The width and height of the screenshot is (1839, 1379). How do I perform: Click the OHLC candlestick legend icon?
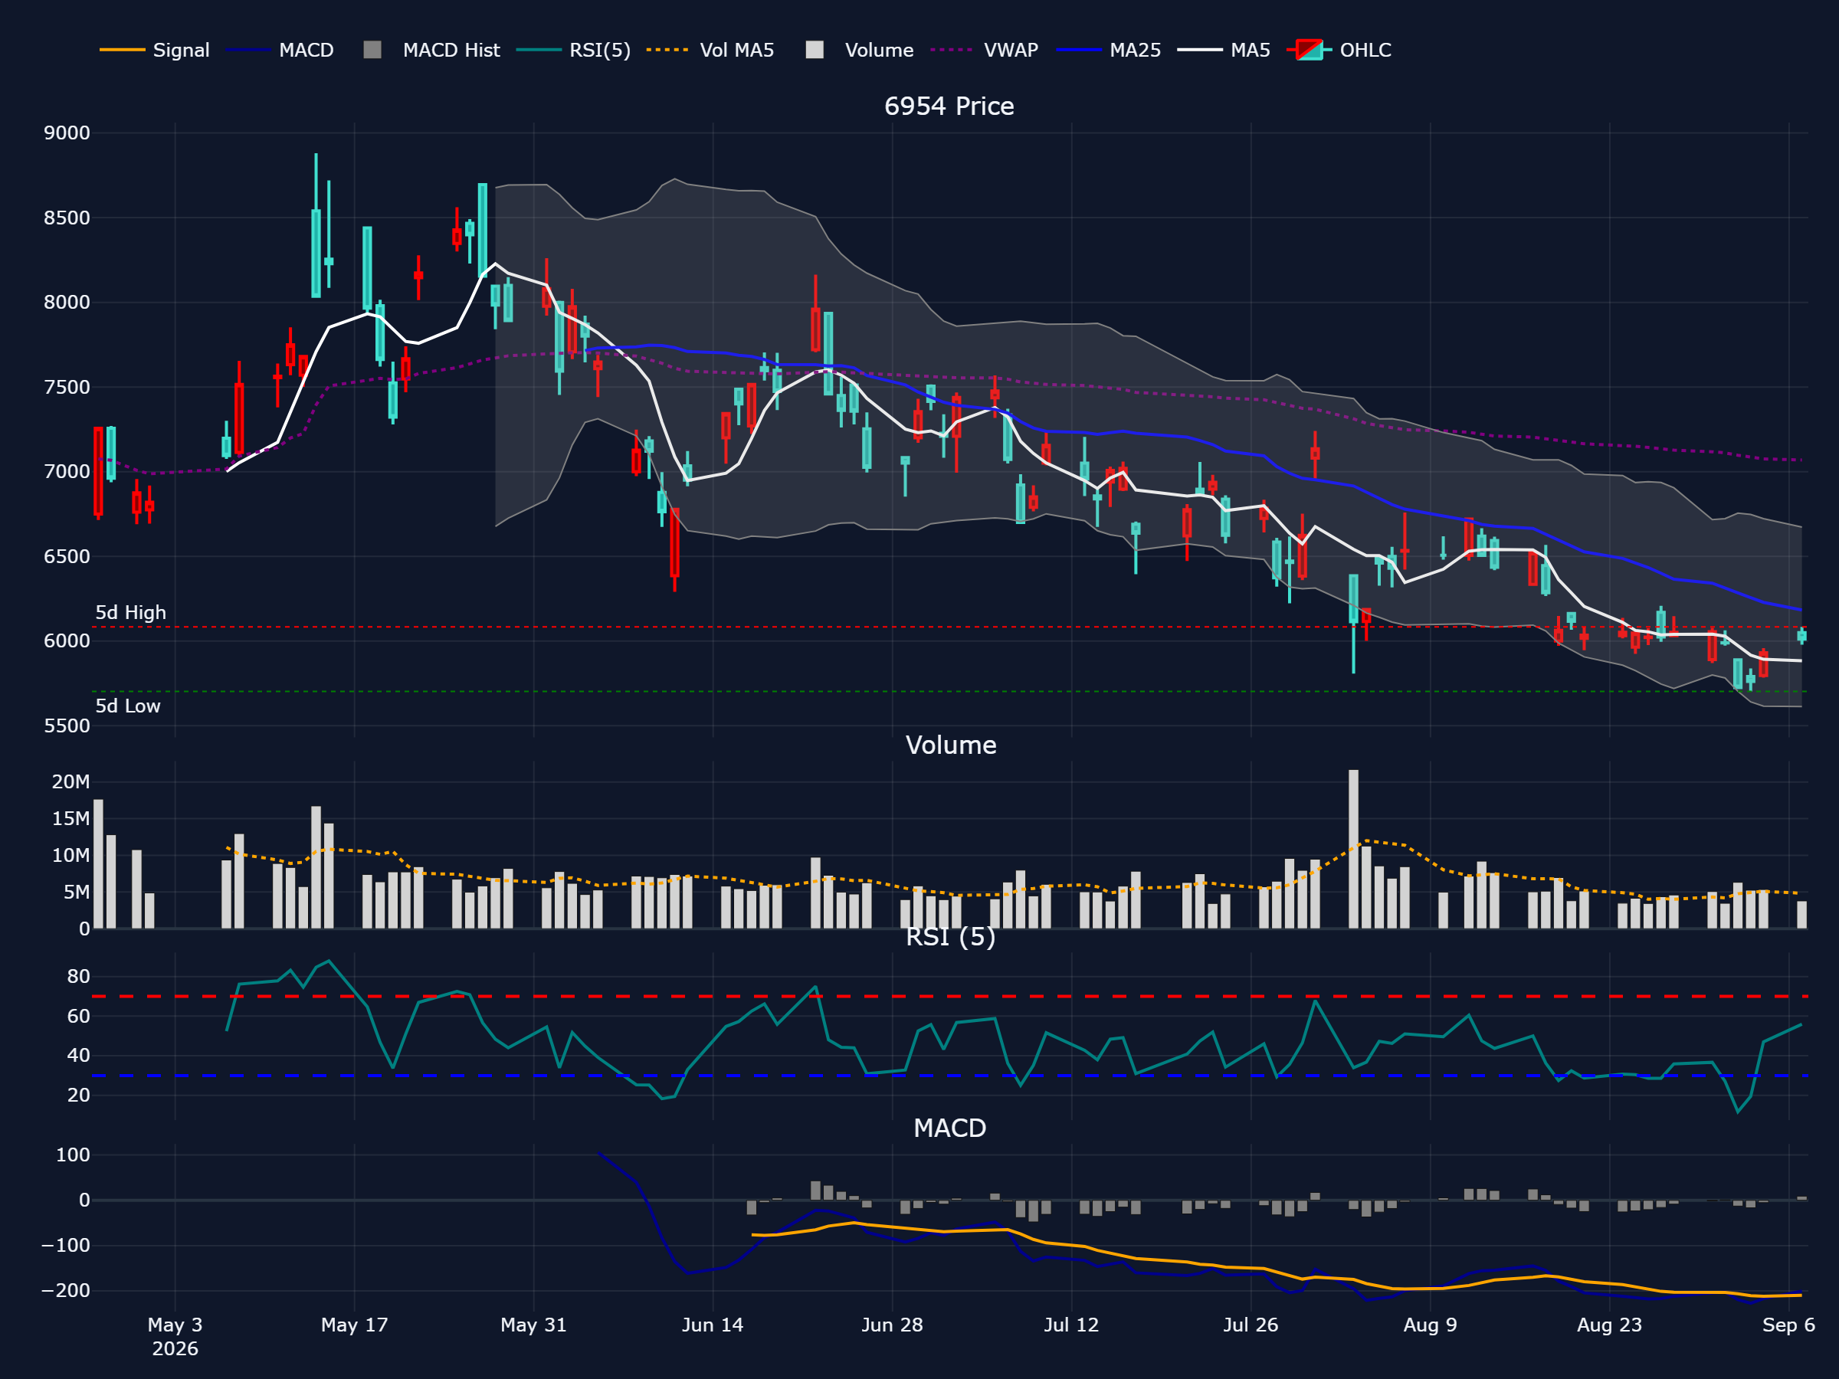1310,50
